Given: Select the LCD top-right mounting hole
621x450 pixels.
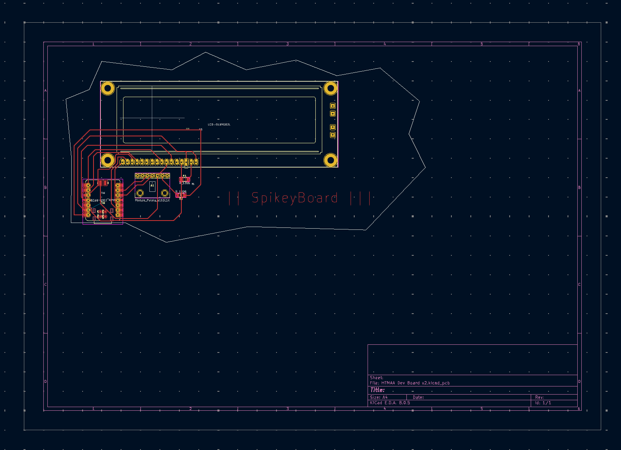Looking at the screenshot, I should 331,88.
